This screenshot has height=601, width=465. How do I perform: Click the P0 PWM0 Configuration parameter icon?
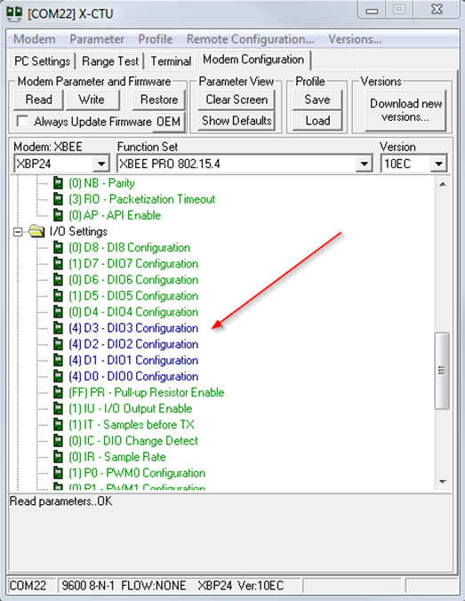58,473
